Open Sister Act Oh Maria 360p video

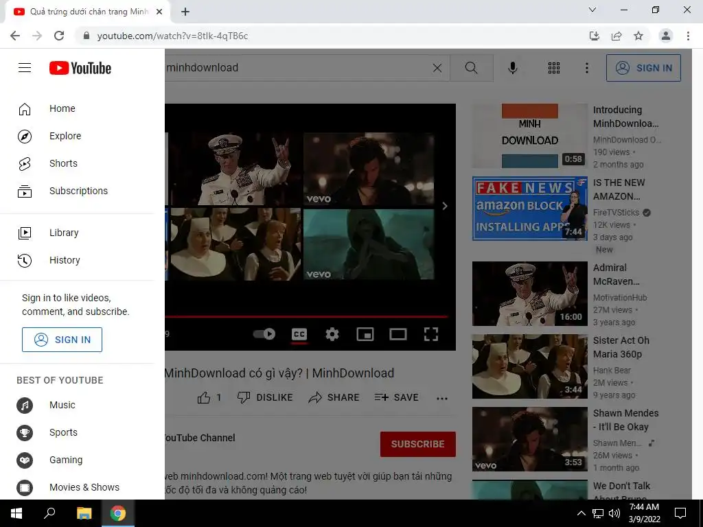click(529, 366)
